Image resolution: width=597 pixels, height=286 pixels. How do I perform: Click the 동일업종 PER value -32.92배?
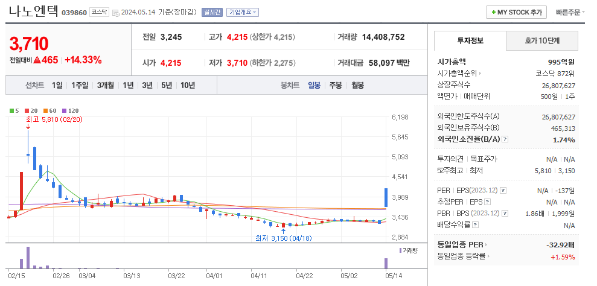560,245
